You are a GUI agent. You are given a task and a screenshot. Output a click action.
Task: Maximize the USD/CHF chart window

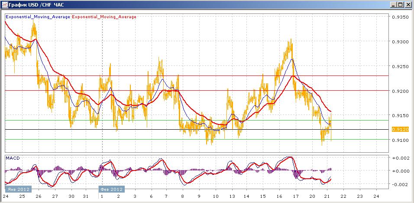(x=401, y=5)
